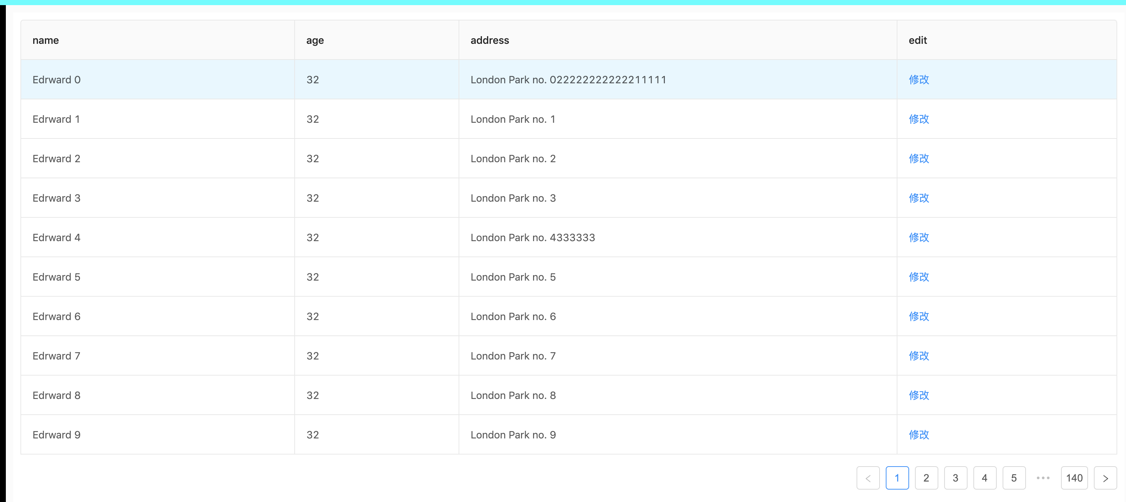Click 修改 link for Edrward 0

[x=919, y=80]
